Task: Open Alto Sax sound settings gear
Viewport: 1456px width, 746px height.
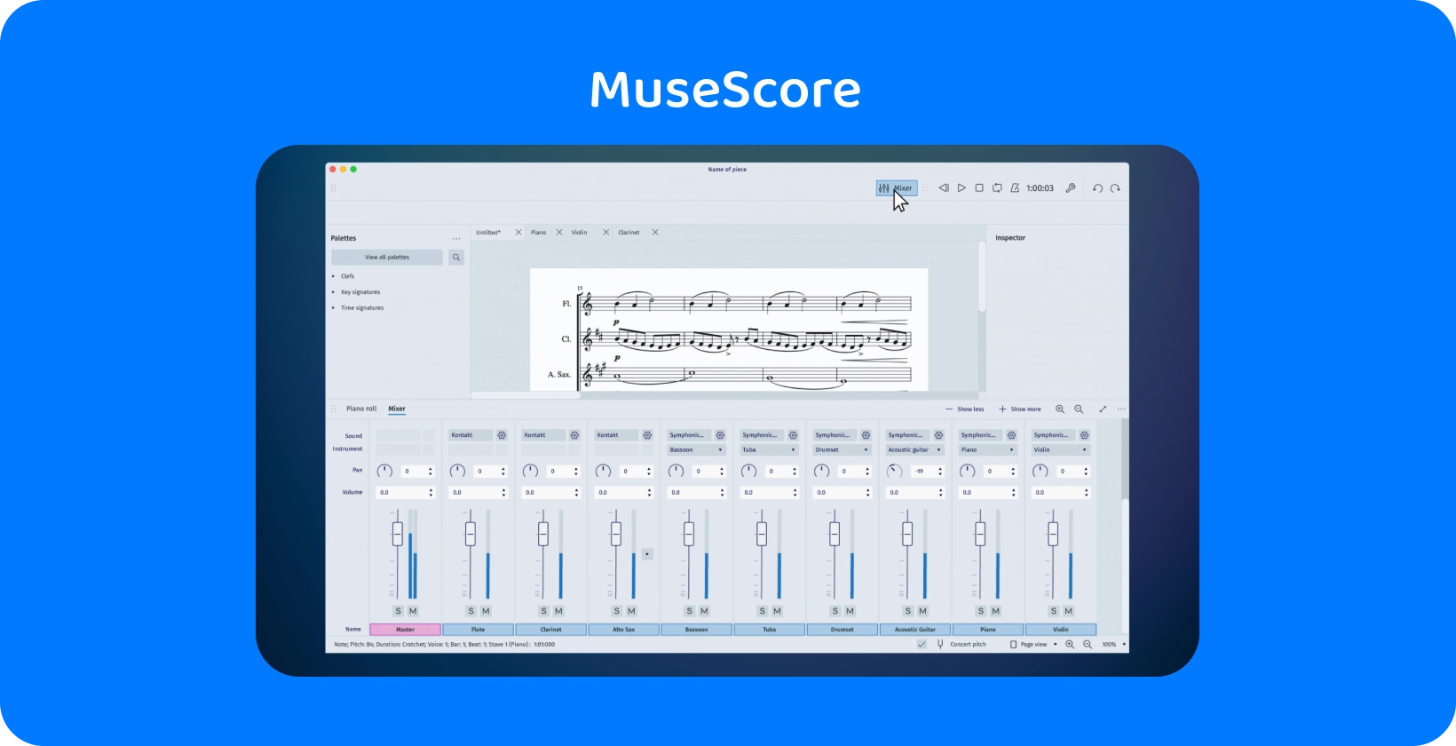Action: [x=647, y=435]
